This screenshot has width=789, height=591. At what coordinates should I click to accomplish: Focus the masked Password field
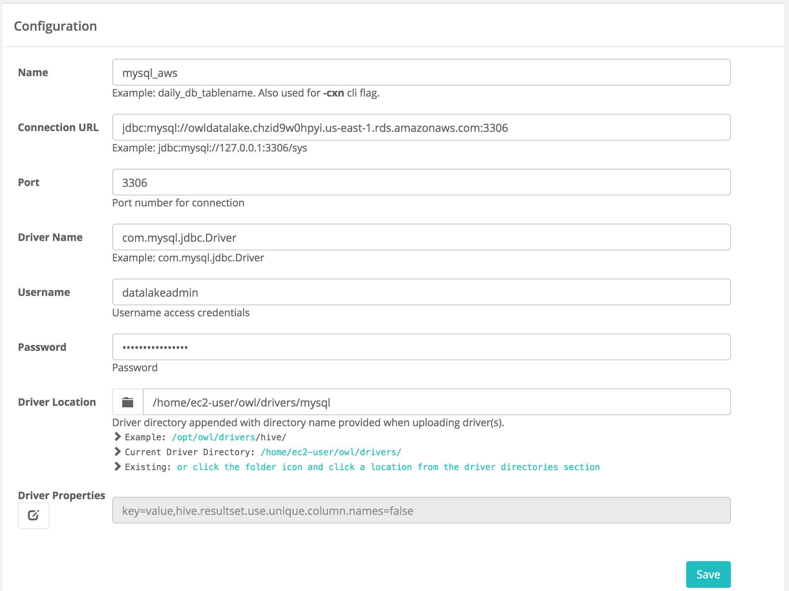[x=421, y=347]
